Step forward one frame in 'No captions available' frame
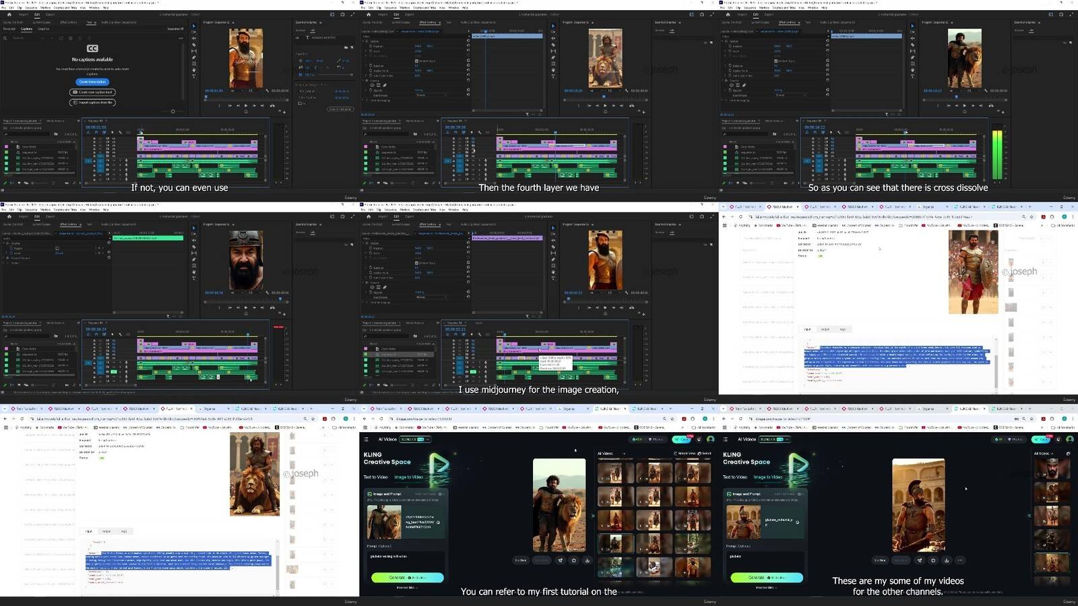Image resolution: width=1078 pixels, height=606 pixels. tap(254, 105)
